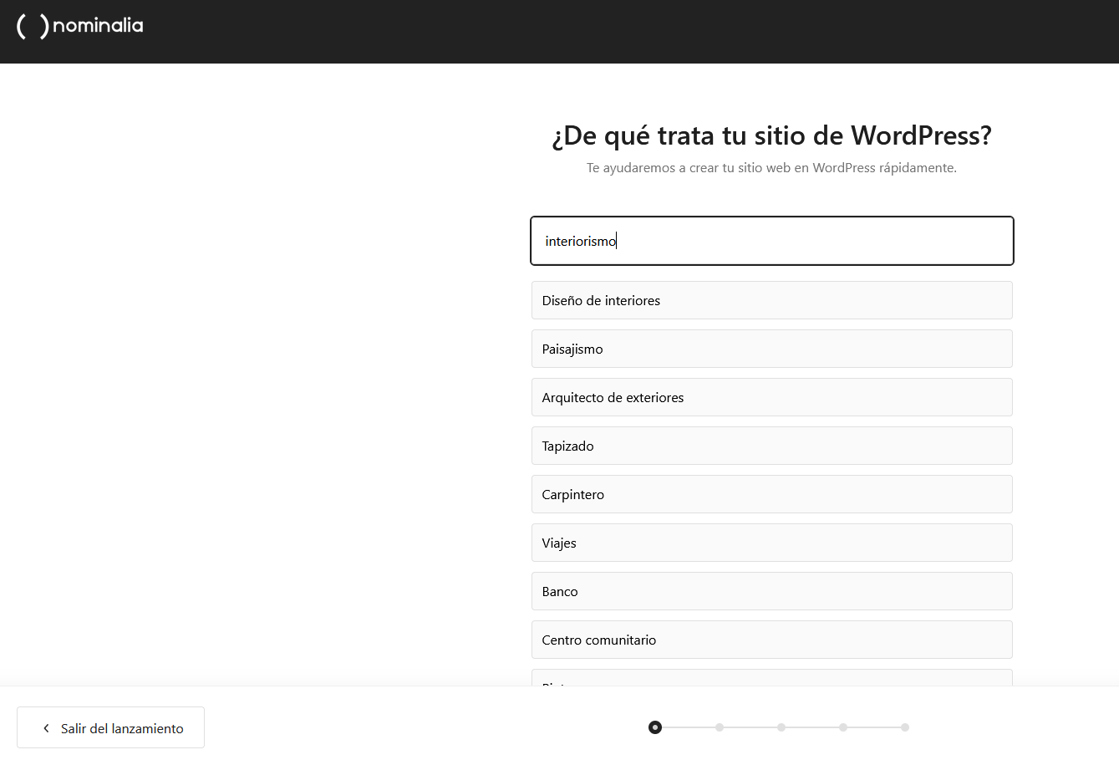Click the fifth progress step dot
This screenshot has height=765, width=1119.
click(905, 727)
